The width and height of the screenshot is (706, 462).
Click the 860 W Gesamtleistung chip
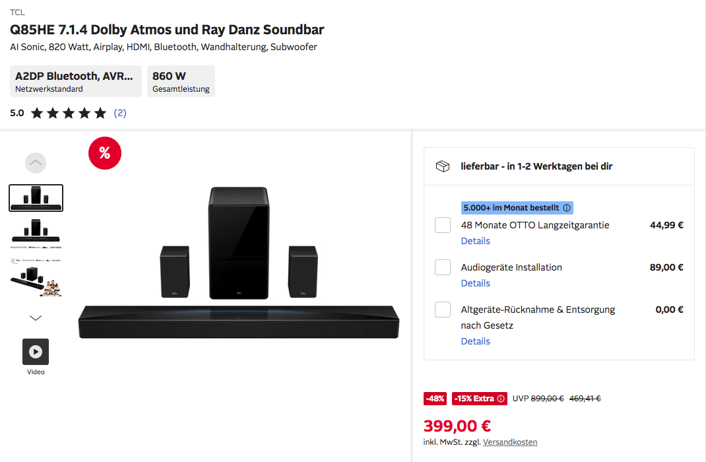coord(181,81)
